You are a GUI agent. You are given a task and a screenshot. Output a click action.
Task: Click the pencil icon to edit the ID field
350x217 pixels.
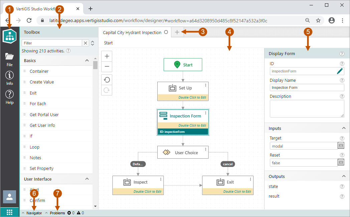[340, 71]
